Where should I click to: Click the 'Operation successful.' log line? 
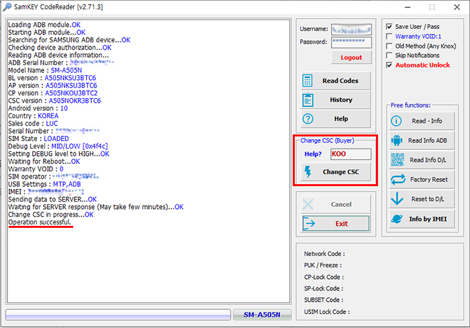[40, 222]
